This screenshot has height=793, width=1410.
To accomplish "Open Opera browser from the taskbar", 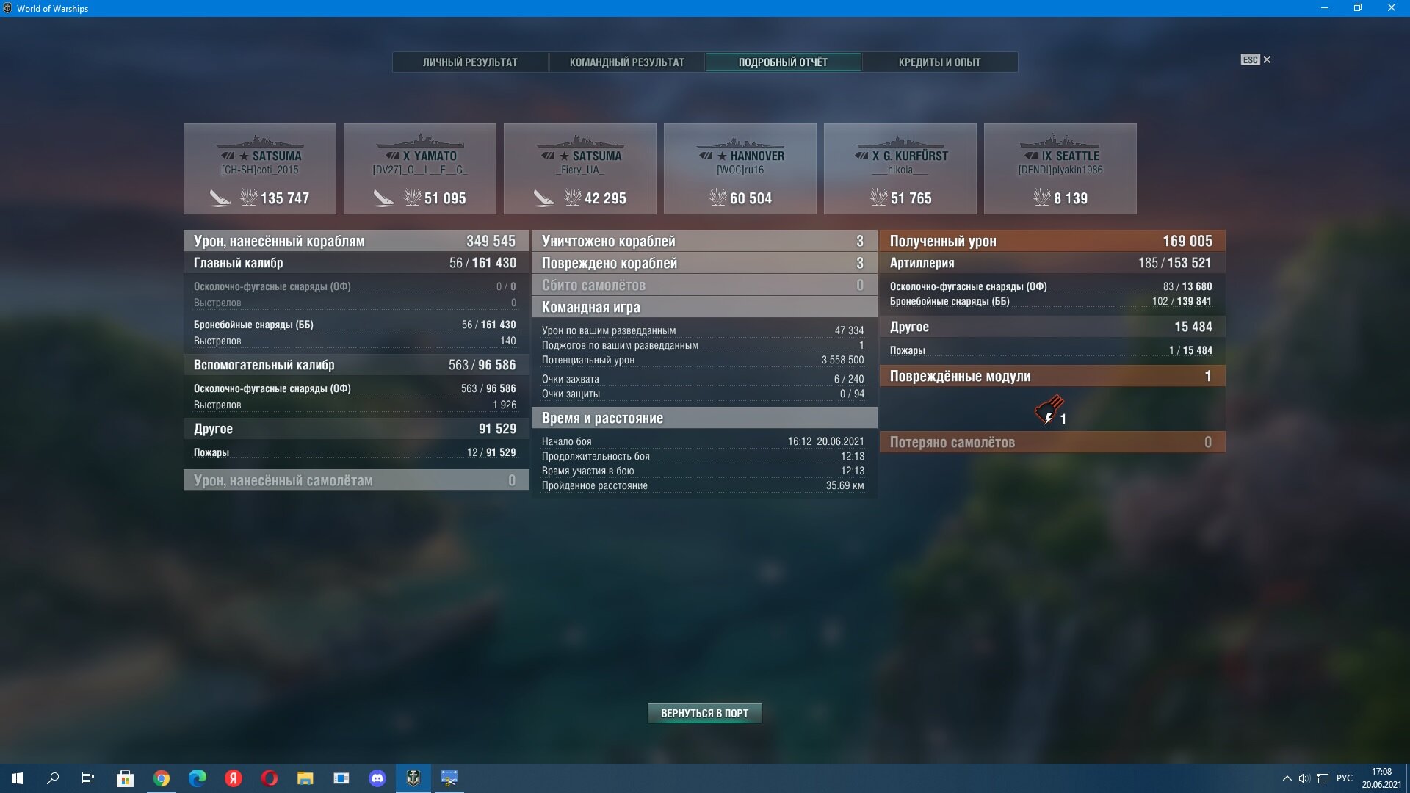I will click(x=270, y=778).
